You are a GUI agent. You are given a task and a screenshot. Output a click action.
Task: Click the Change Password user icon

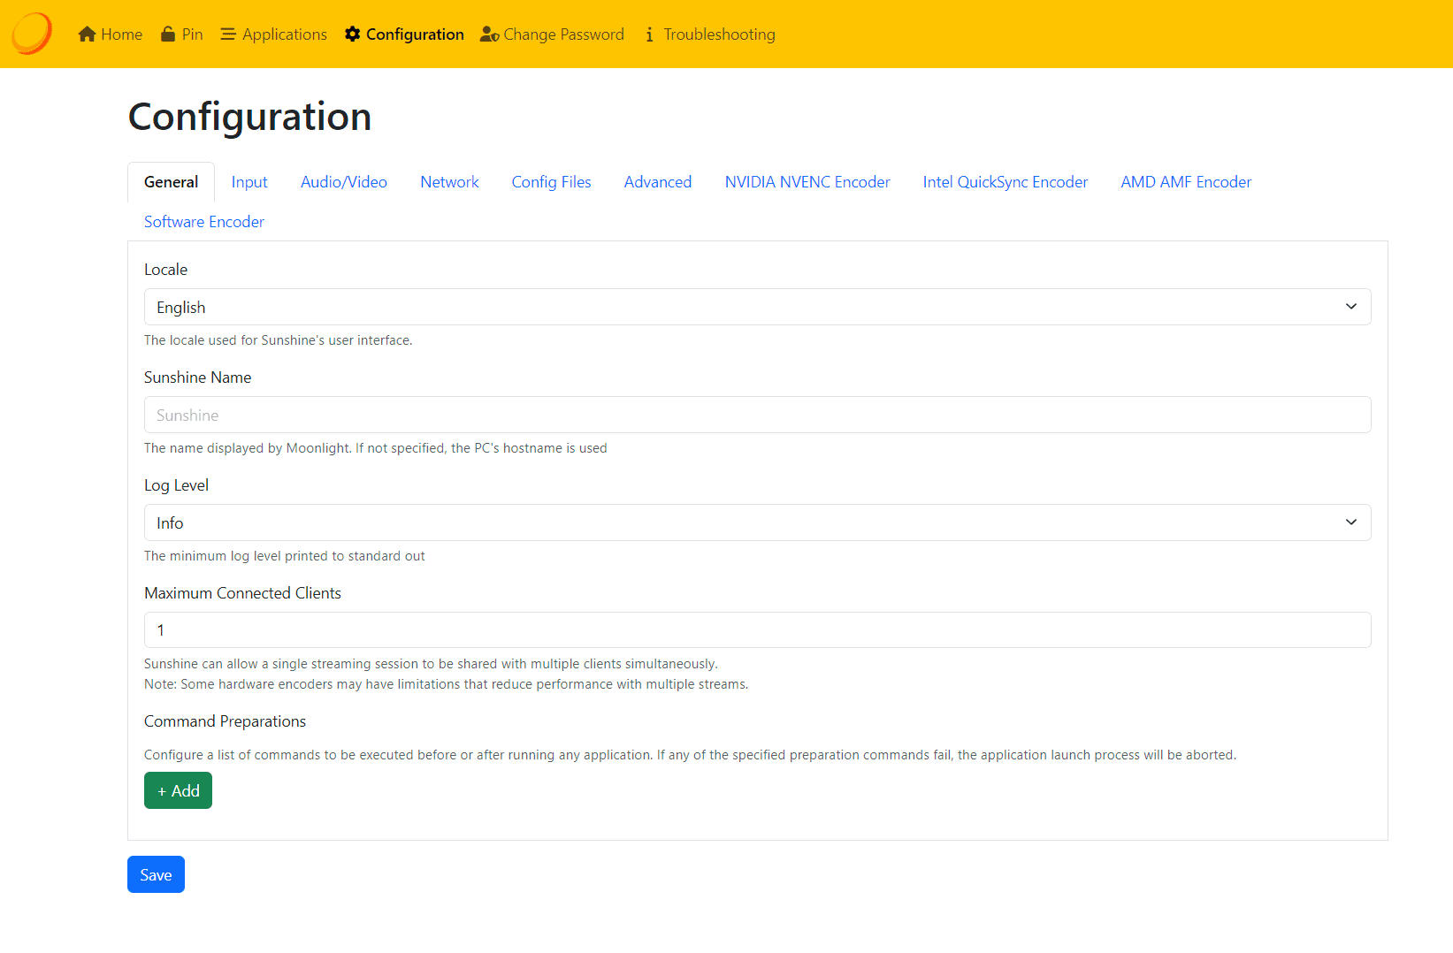click(490, 34)
